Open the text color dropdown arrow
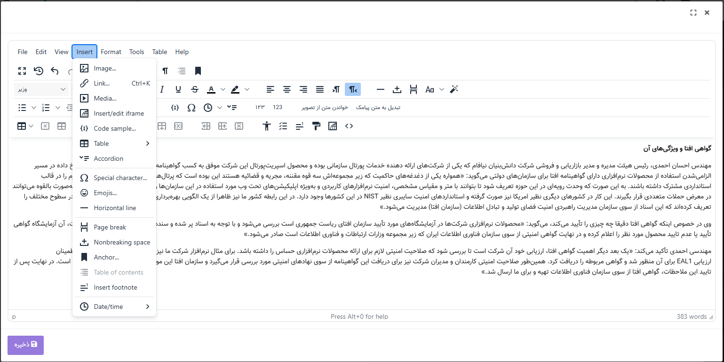 point(223,89)
